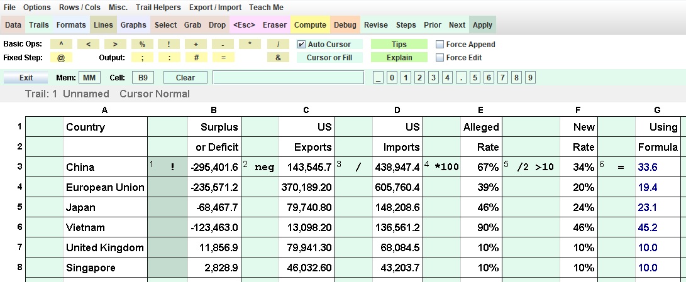Click the Revise toolbar item
The width and height of the screenshot is (686, 282).
point(376,25)
